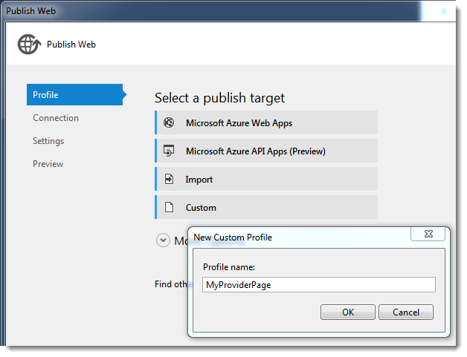
Task: Click the 'Publish Web' header label beside globe
Action: coord(71,45)
